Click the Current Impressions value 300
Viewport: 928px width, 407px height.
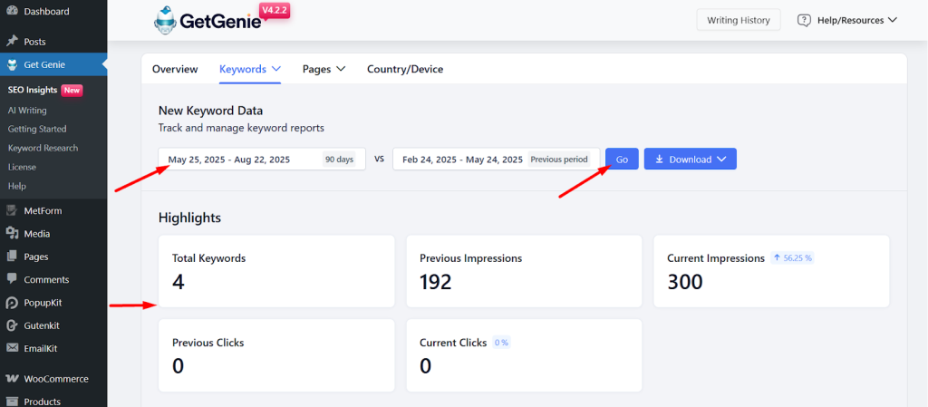[x=685, y=282]
